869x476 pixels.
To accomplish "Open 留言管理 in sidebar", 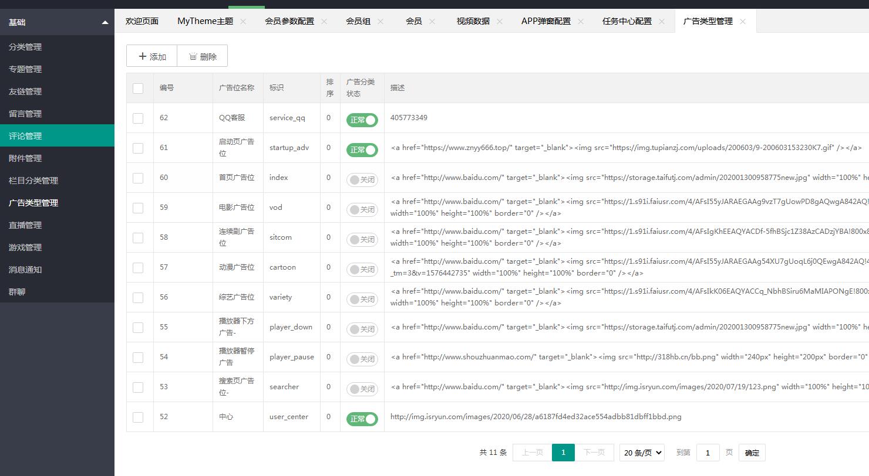I will pyautogui.click(x=57, y=114).
